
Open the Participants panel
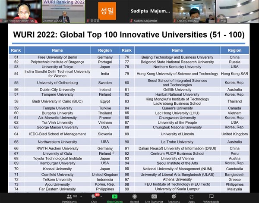[69, 196]
